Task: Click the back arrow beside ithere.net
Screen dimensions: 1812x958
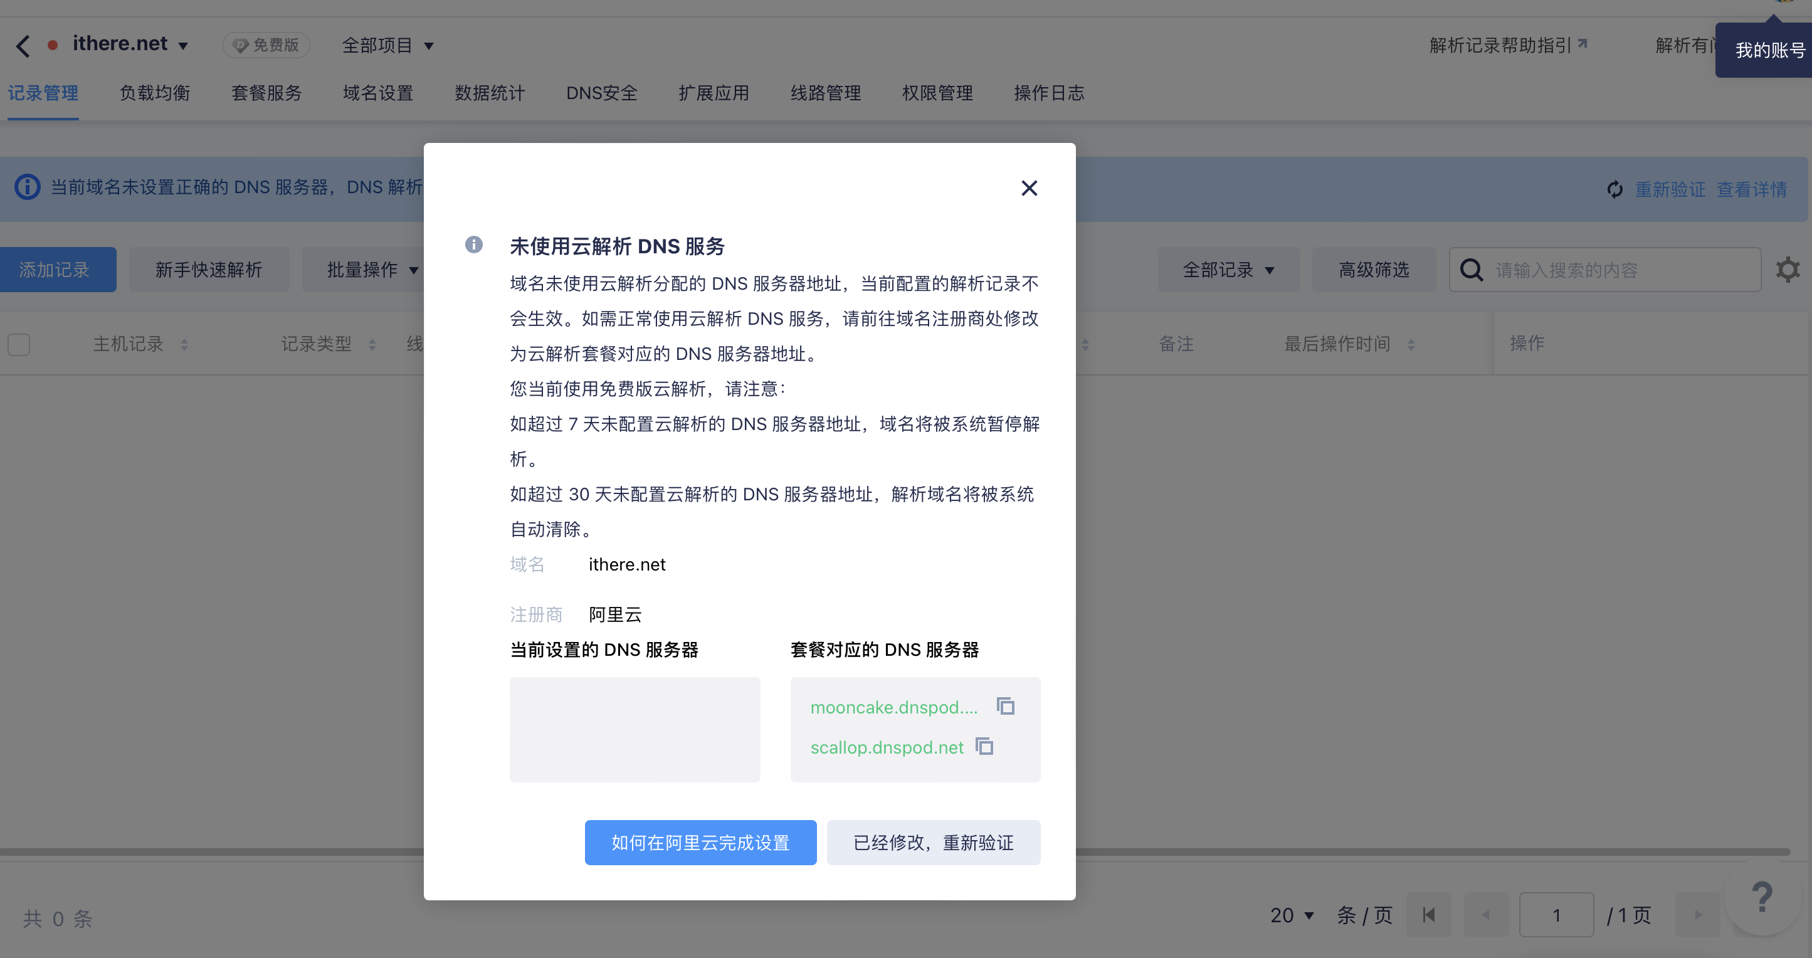Action: 23,46
